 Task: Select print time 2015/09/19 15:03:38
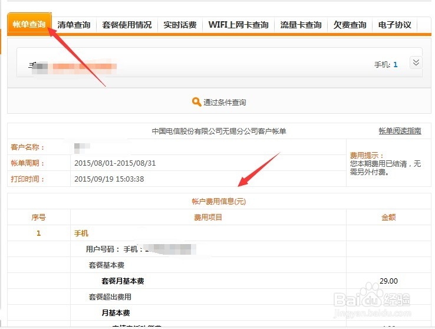point(109,179)
